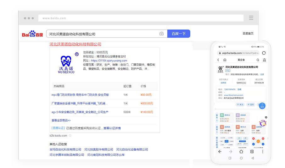Tap phone number 13831989476
This screenshot has height=168, width=285.
[230, 89]
